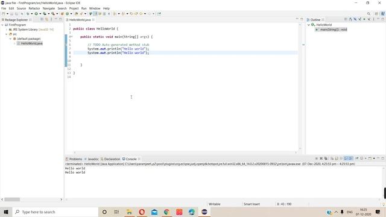
Task: Click Remove Launch icon in Console toolbar
Action: point(321,159)
